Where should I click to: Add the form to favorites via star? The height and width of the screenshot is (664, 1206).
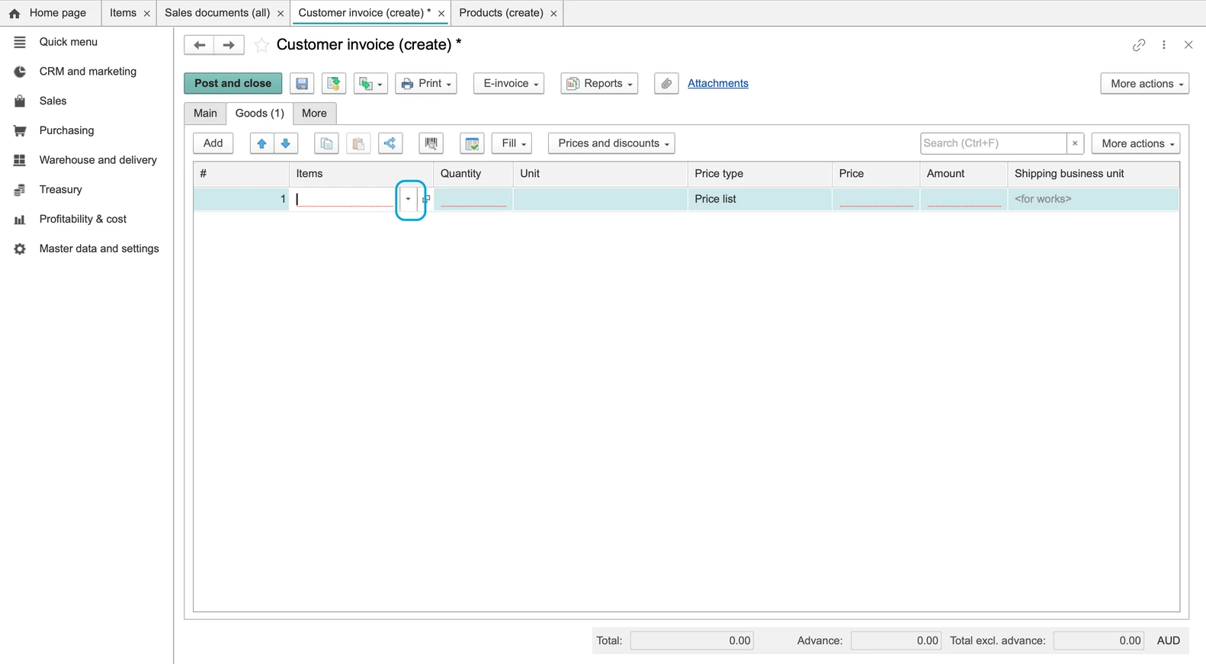coord(261,45)
